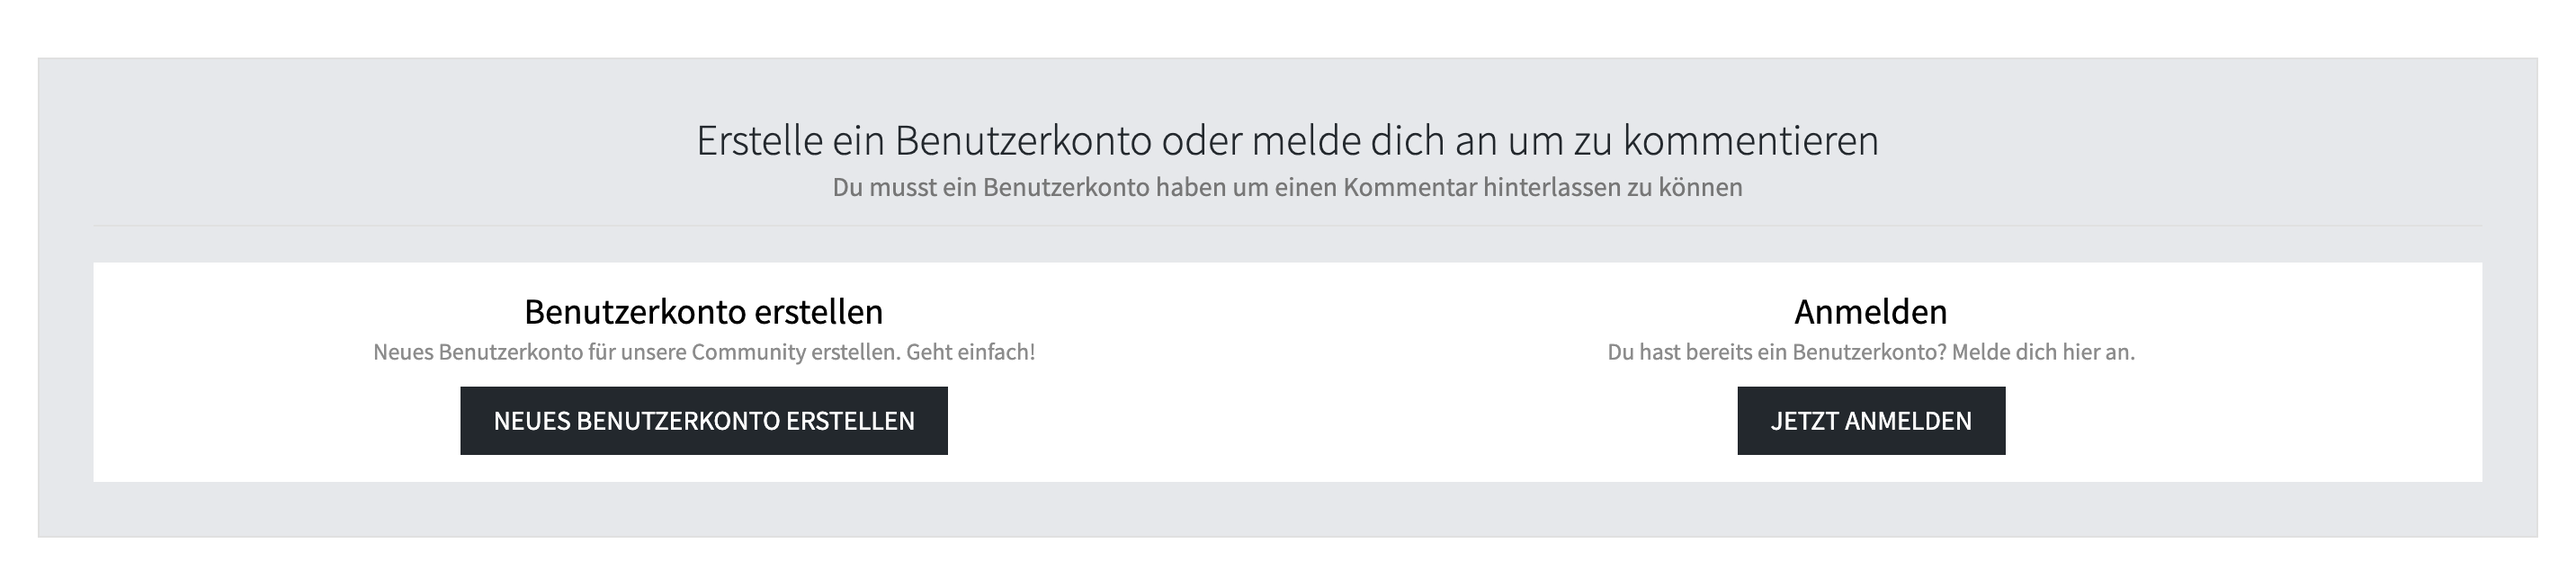Viewport: 2576px width, 588px height.
Task: Click the words "für unsere" in the description
Action: pyautogui.click(x=637, y=352)
